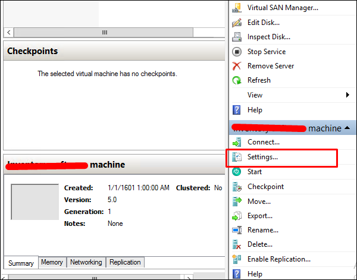Select Enable Replication action
Image resolution: width=357 pixels, height=280 pixels.
(x=278, y=259)
